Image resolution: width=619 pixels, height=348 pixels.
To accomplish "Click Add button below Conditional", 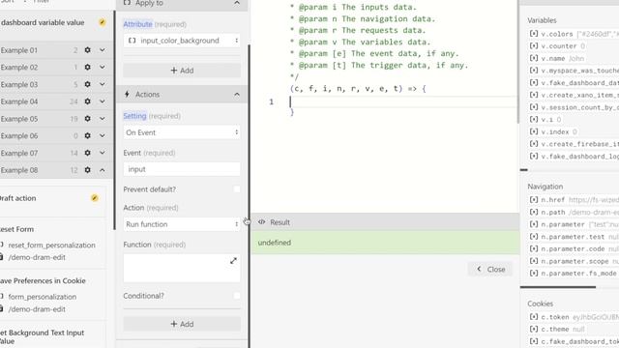I will (x=182, y=324).
